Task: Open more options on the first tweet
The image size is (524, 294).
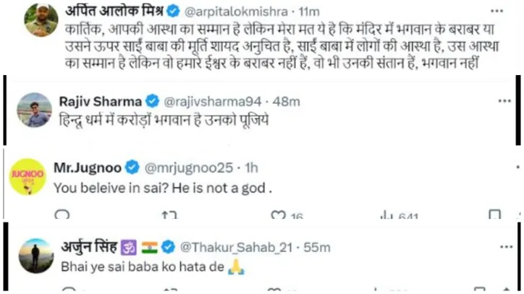Action: tap(496, 12)
